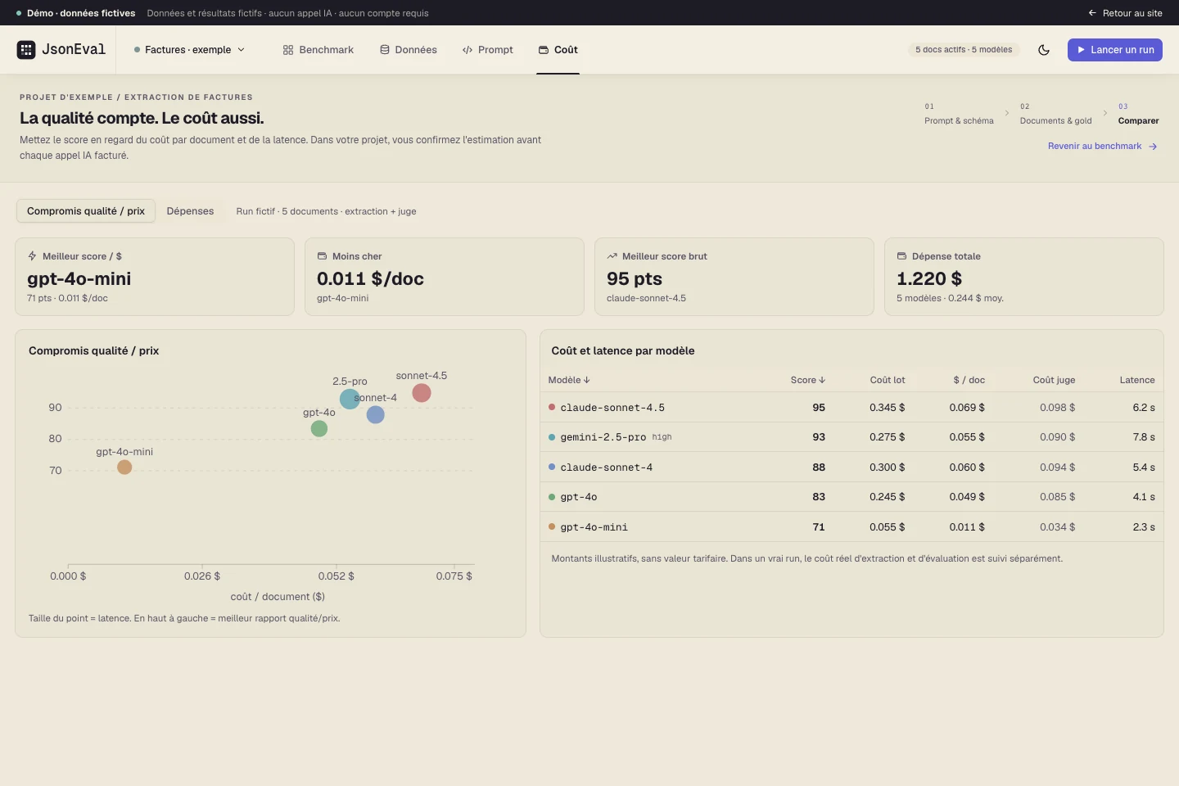Switch to the Données tab
The image size is (1179, 786).
409,50
